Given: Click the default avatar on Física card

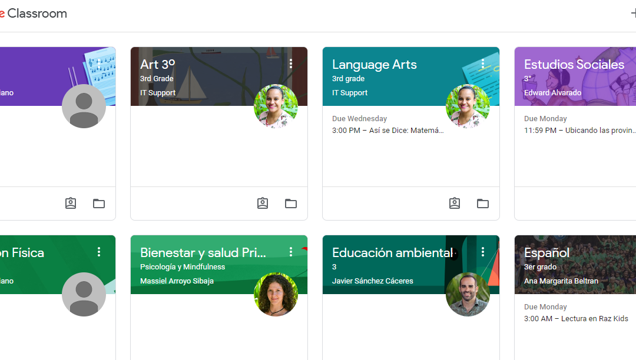Looking at the screenshot, I should 84,294.
